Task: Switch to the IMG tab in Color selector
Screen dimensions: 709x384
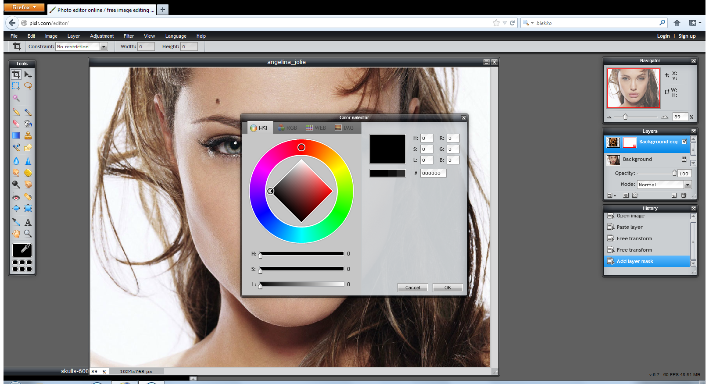Action: click(x=344, y=128)
